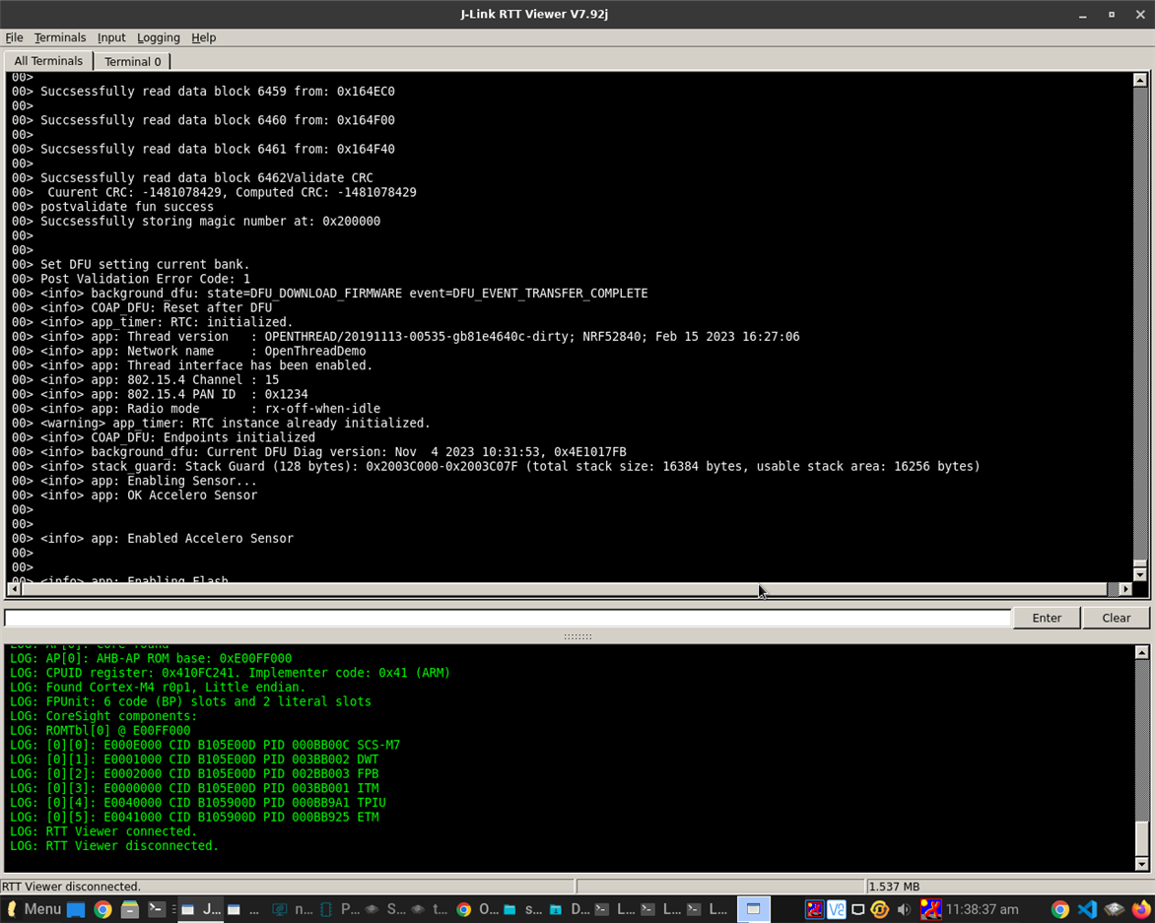Switch to the 'S...' Sublime taskbar item

(x=385, y=909)
